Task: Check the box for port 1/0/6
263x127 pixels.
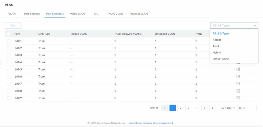Action: pyautogui.click(x=9, y=77)
